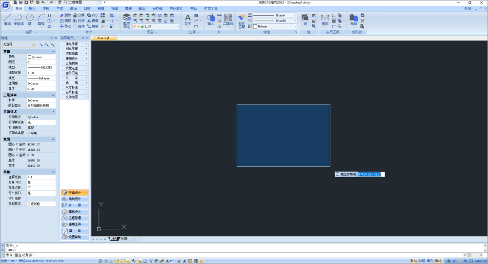The width and height of the screenshot is (488, 264).
Task: Switch to the 输出 ribbon tab
Action: pos(142,9)
